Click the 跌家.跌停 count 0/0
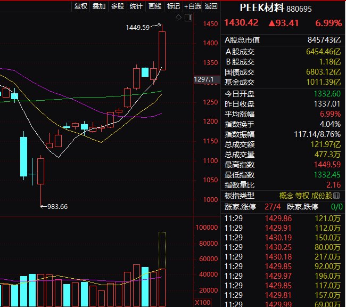This screenshot has height=307, width=346. click(337, 207)
